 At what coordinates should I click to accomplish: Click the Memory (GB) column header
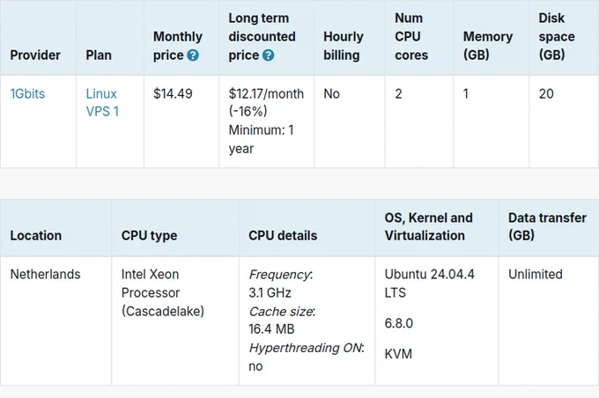[488, 46]
